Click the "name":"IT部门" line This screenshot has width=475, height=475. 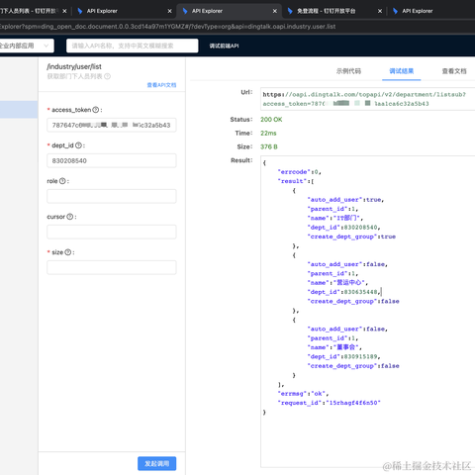coord(335,218)
